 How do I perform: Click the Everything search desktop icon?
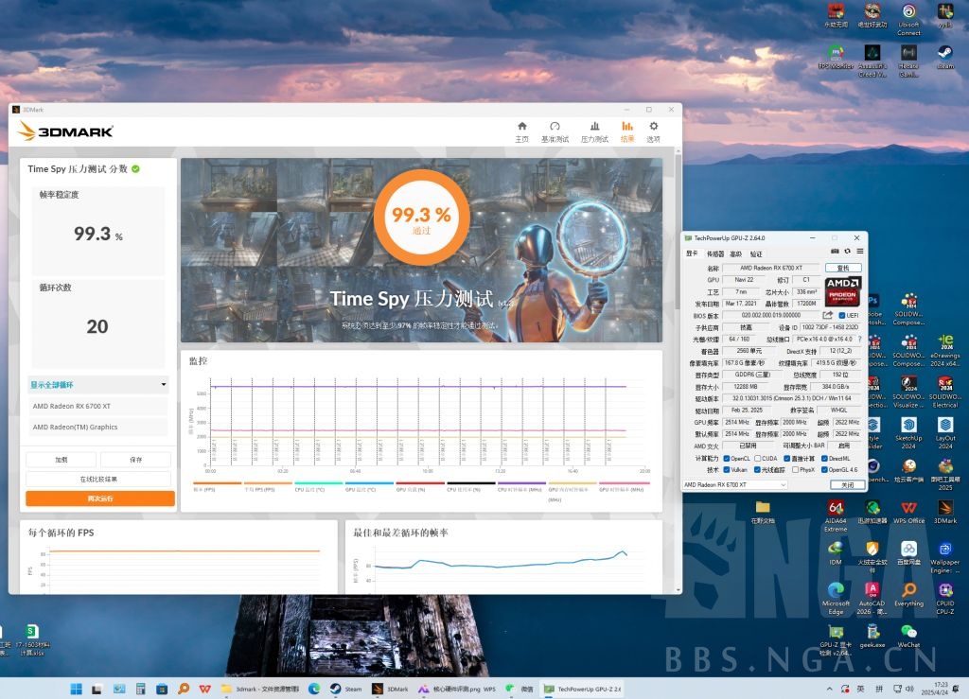pos(908,595)
